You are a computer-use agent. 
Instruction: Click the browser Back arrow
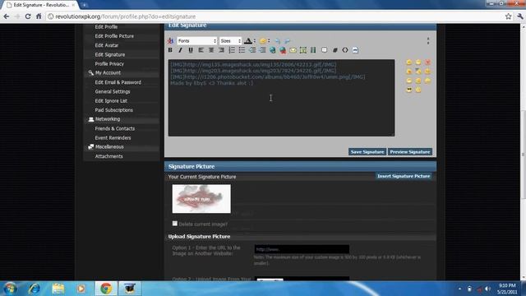tap(7, 16)
